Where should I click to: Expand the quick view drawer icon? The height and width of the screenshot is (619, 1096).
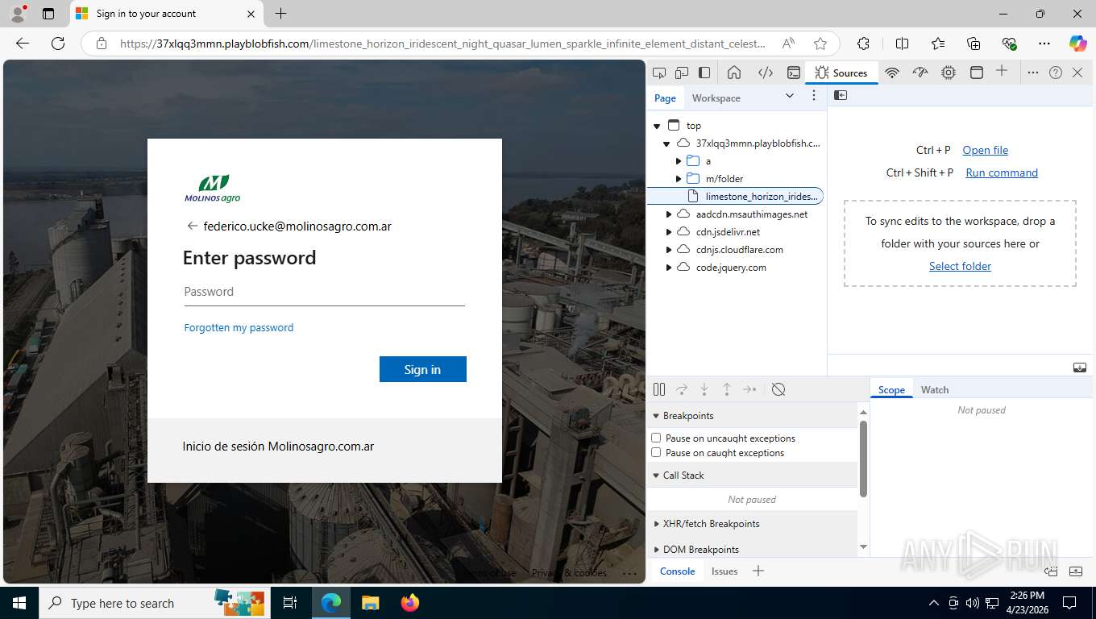(x=1076, y=571)
